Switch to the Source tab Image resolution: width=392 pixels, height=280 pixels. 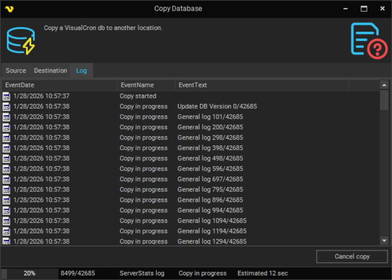click(16, 71)
